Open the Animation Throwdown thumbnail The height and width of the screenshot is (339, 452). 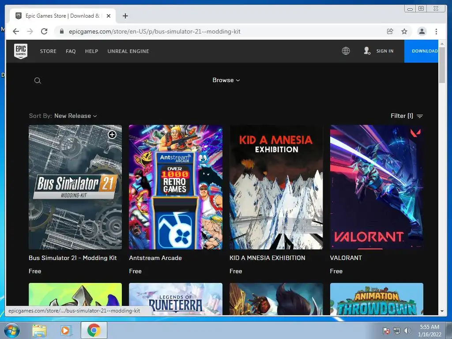click(377, 299)
